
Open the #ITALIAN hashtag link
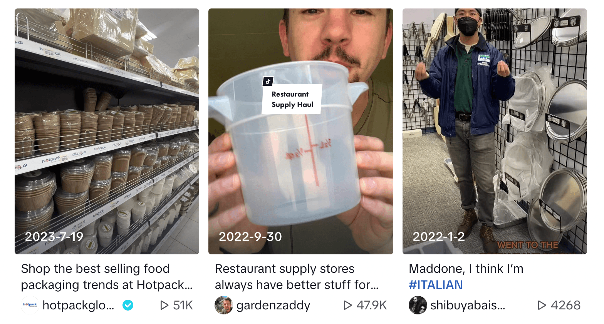[x=436, y=285]
